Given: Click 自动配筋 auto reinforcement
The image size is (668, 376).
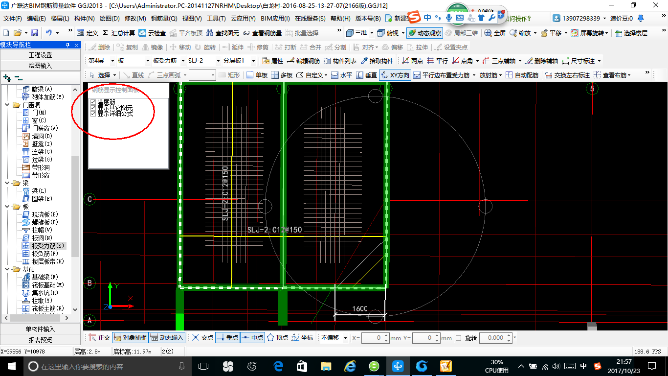Looking at the screenshot, I should coord(522,75).
